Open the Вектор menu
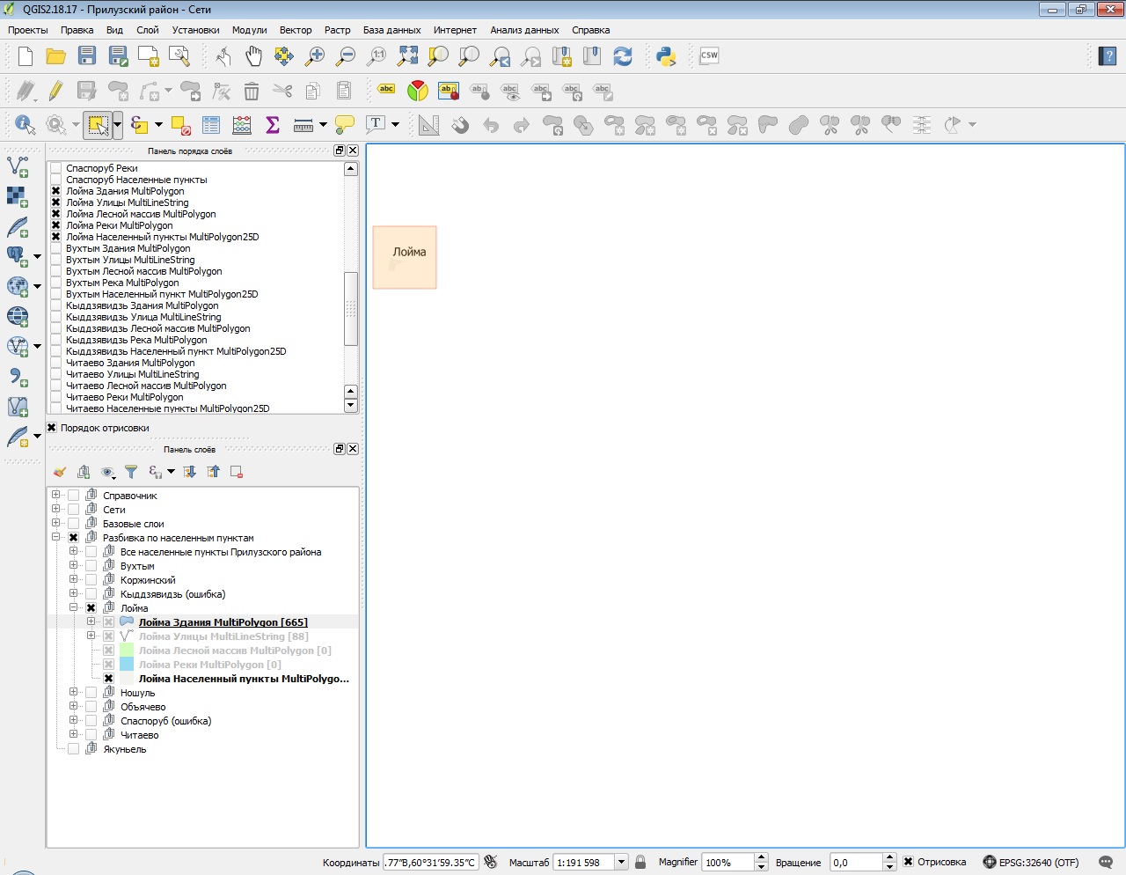Screen dimensions: 1126x875 (x=296, y=30)
